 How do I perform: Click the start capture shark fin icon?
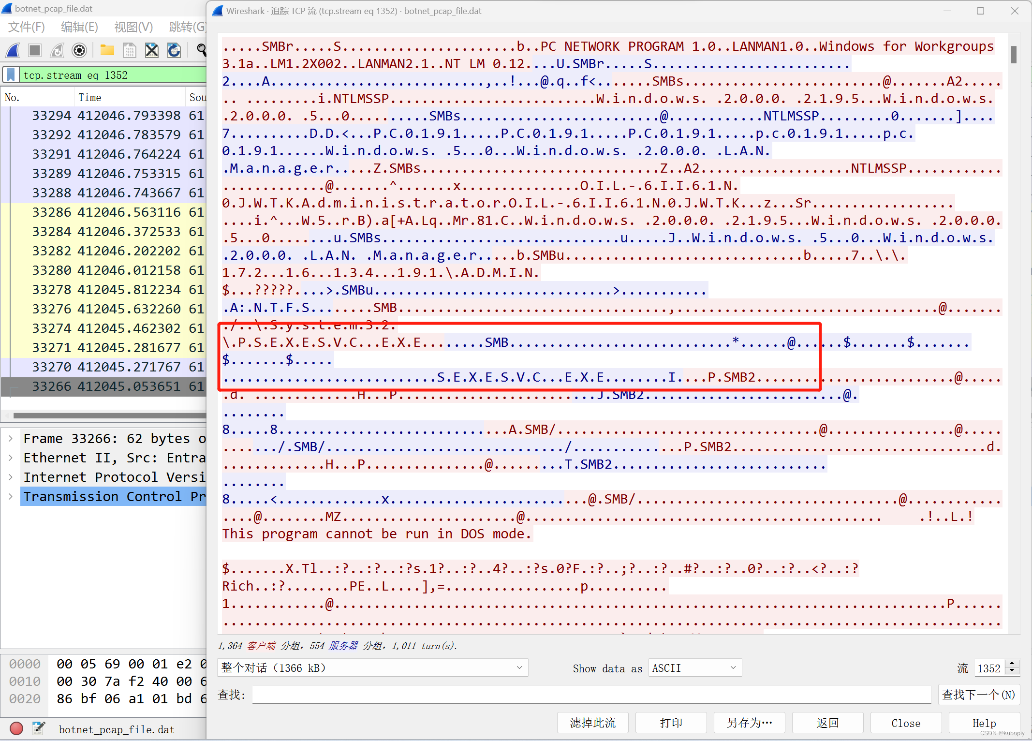coord(13,50)
